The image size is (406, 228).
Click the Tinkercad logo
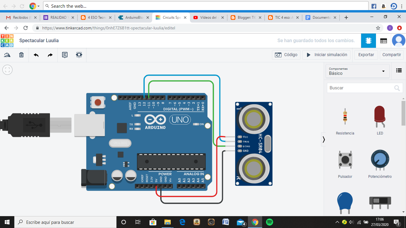click(x=7, y=41)
